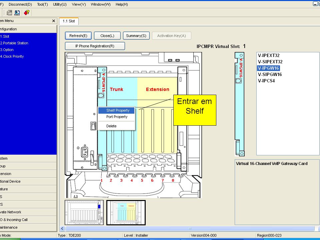Expand the Configuration section header

tap(28, 29)
